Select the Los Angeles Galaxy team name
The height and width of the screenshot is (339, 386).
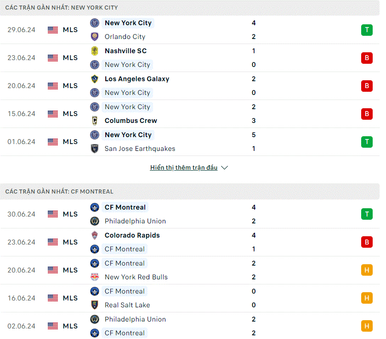(x=137, y=79)
